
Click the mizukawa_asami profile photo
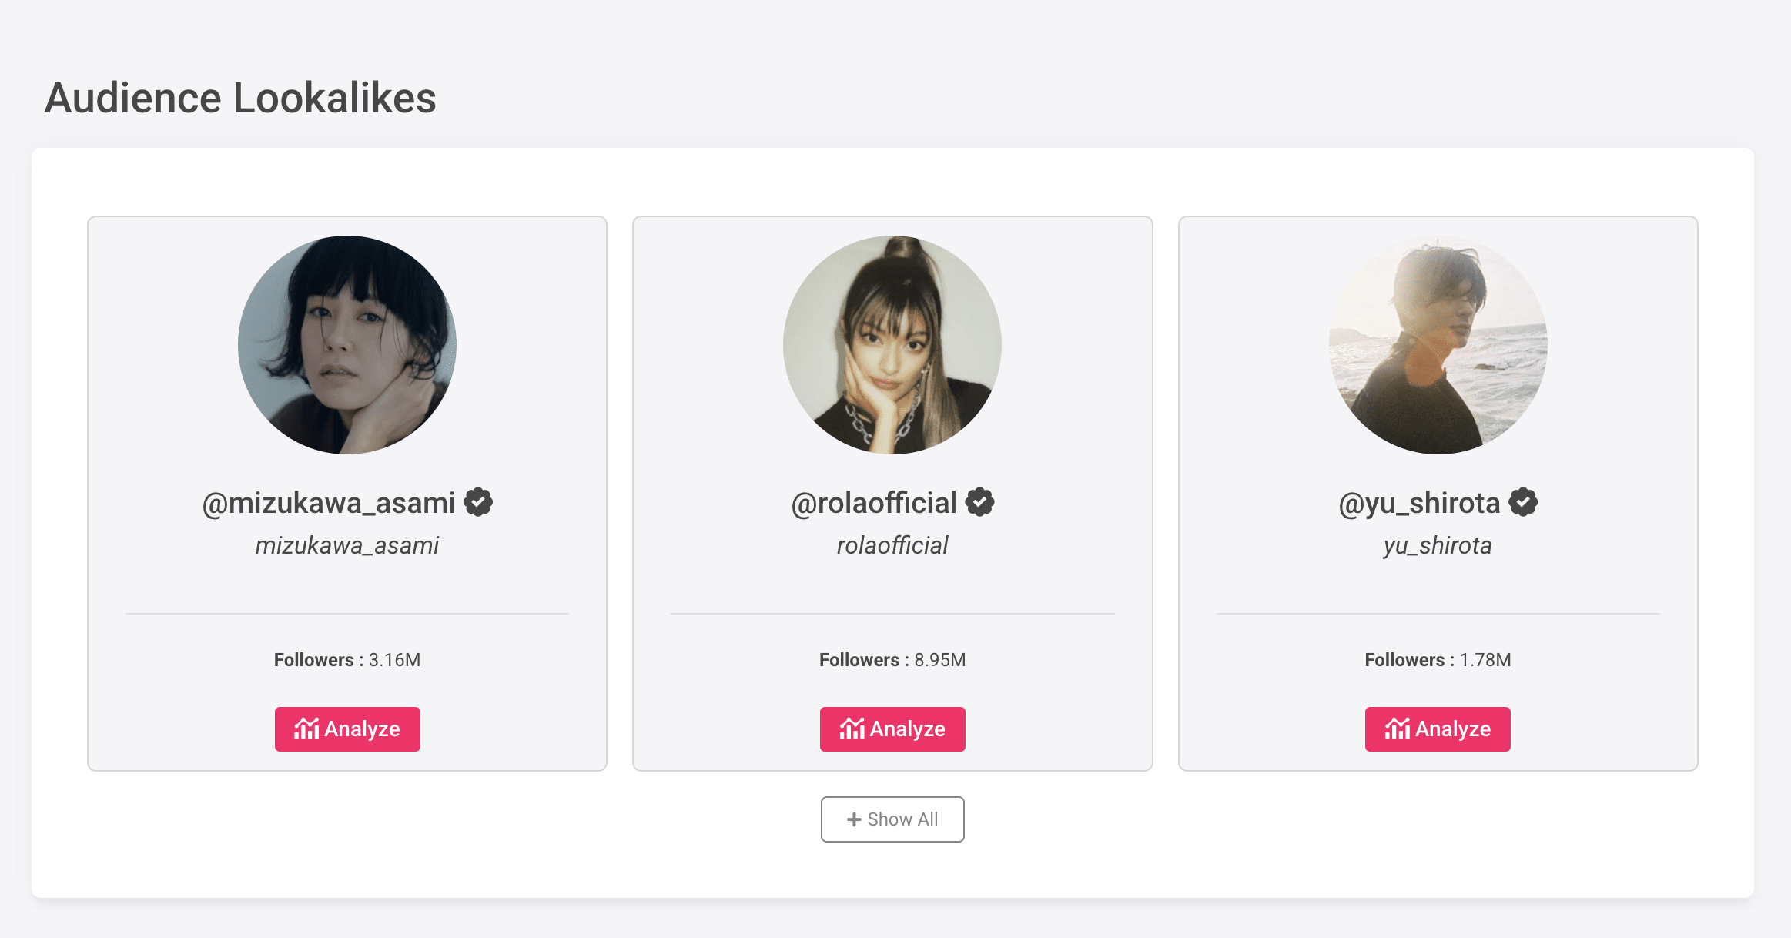click(x=347, y=345)
